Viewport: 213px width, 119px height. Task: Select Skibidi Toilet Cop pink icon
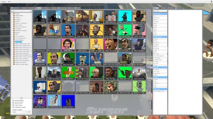(x=139, y=31)
